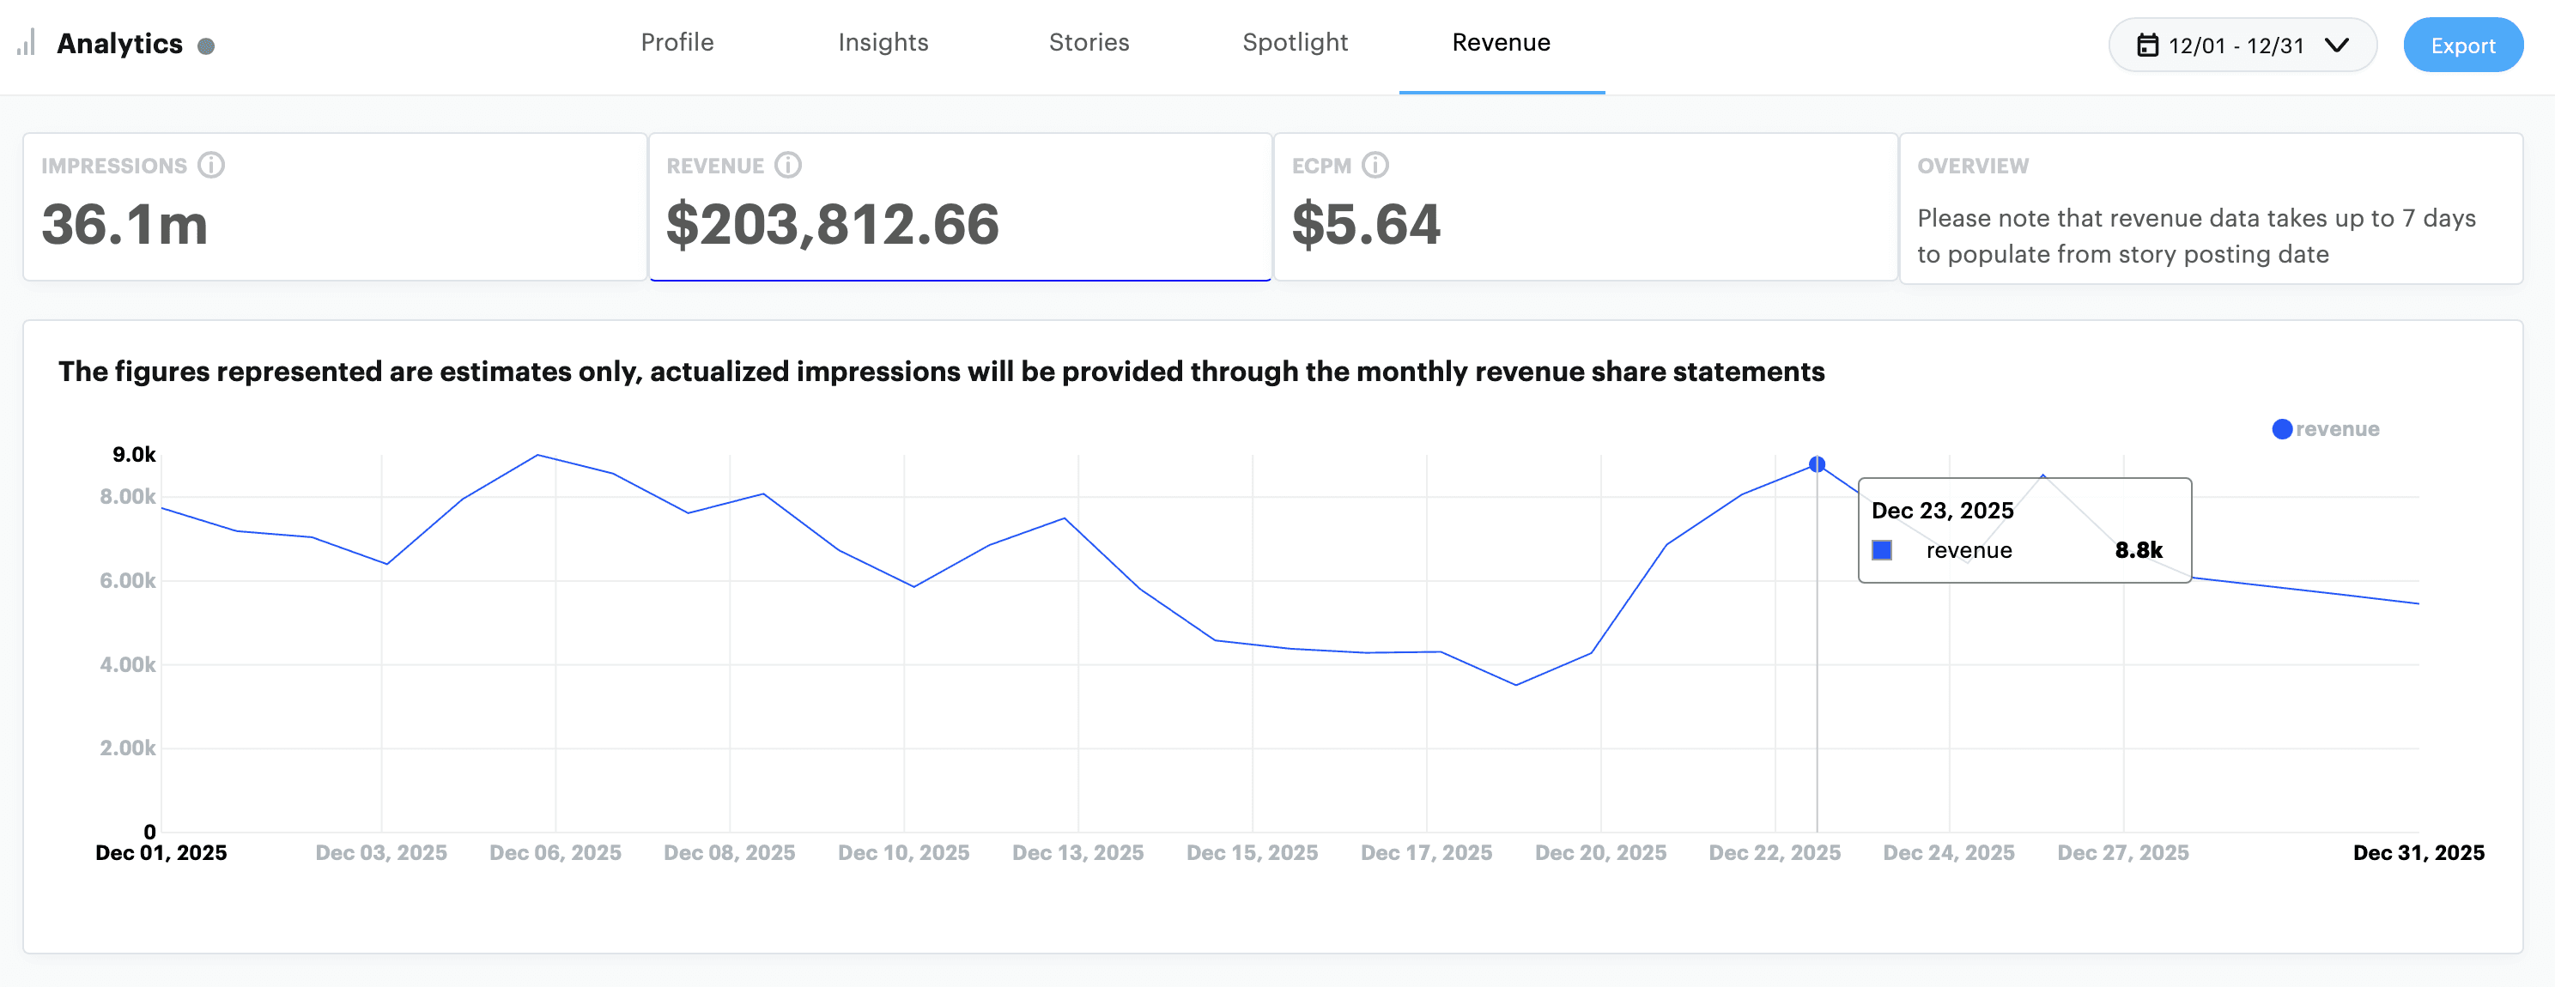Select the eCPM metric card
Viewport: 2555px width, 987px height.
[1584, 208]
